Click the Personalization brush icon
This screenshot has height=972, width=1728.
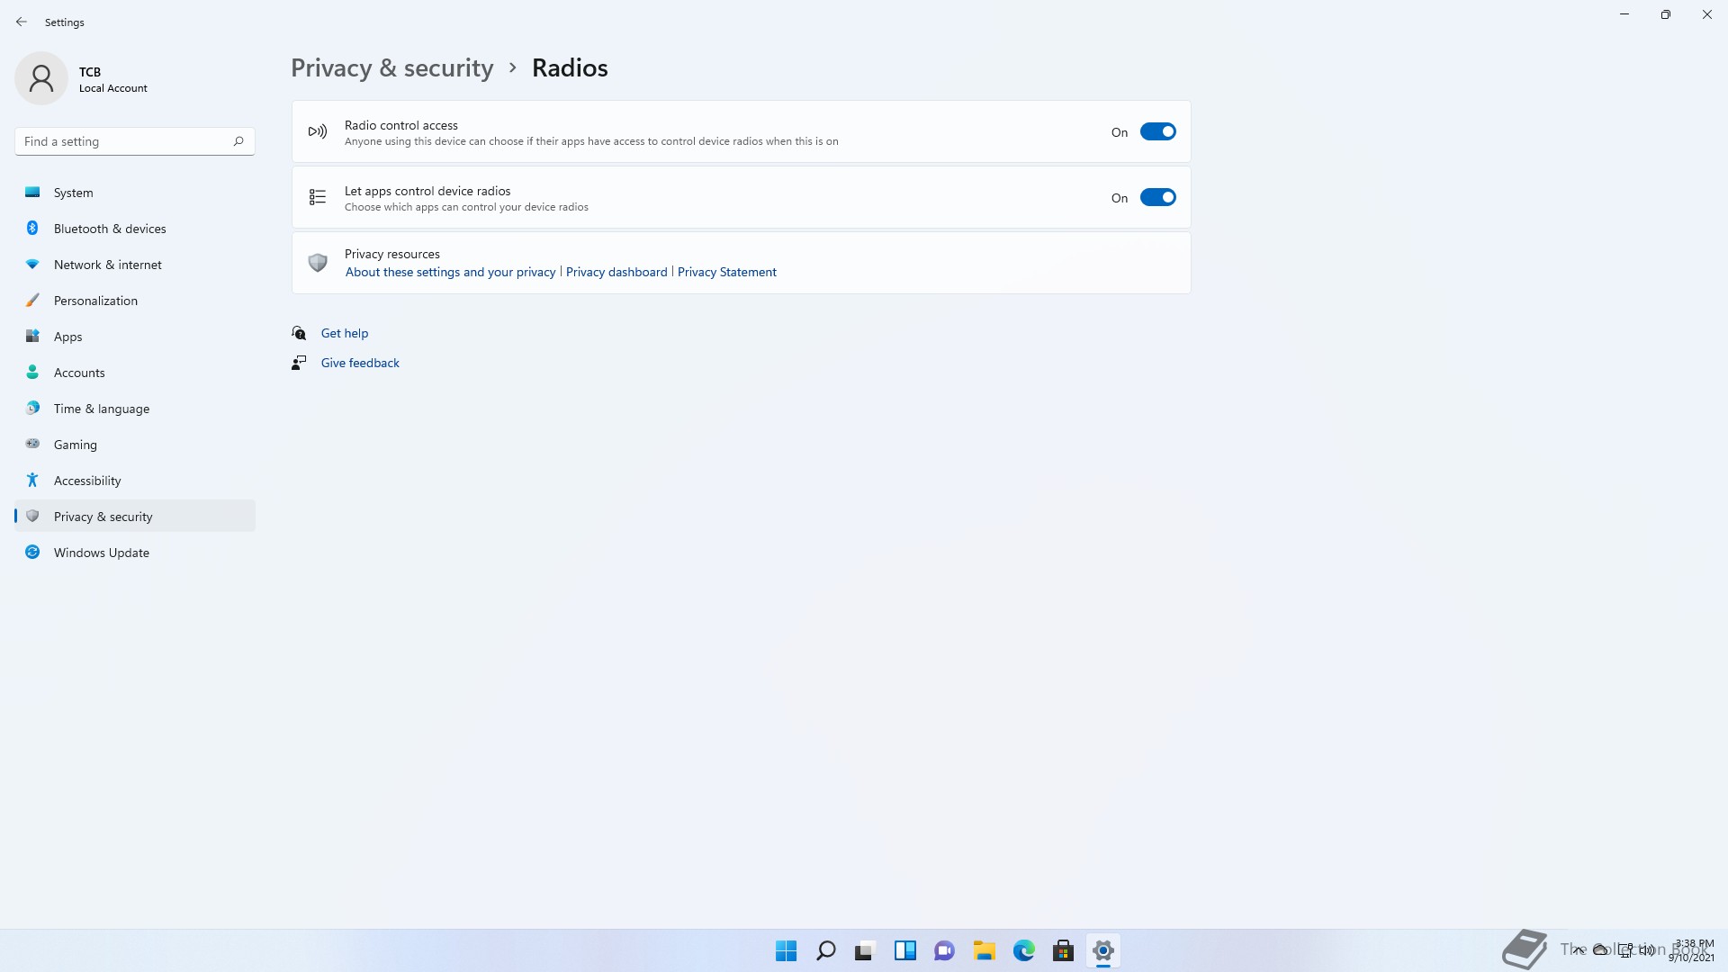32,300
